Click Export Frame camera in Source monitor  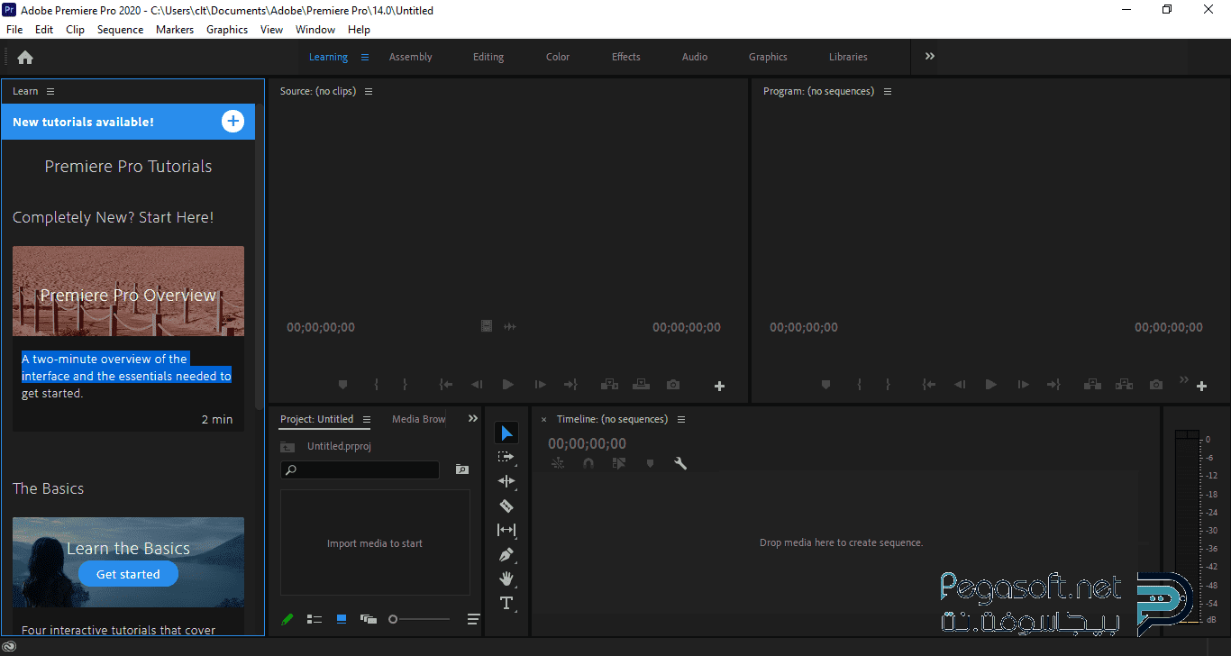click(673, 385)
